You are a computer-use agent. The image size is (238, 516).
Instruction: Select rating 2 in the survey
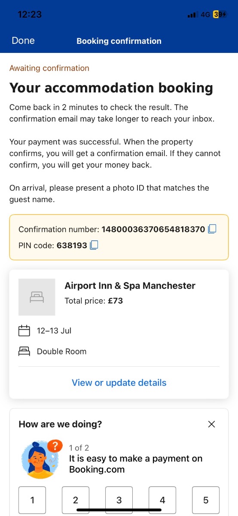coord(76,500)
